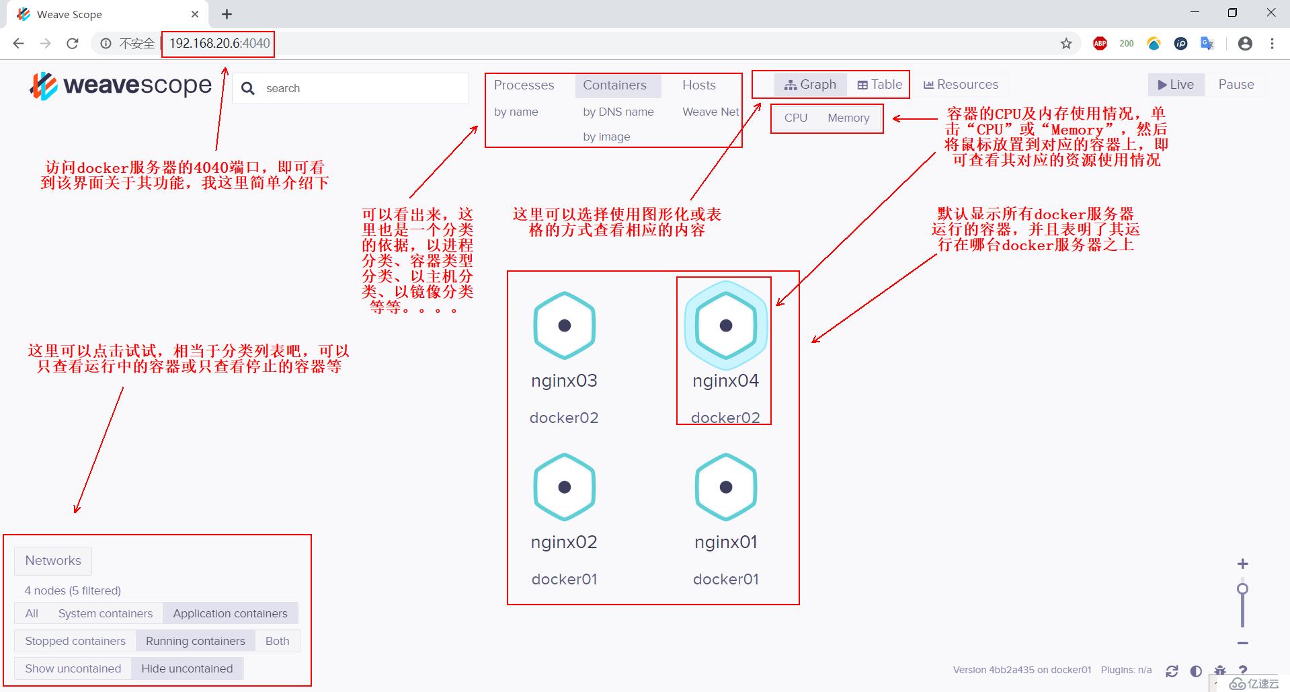The image size is (1290, 692).
Task: Click the address bar URL 192.168.20.6:4040
Action: click(x=219, y=44)
